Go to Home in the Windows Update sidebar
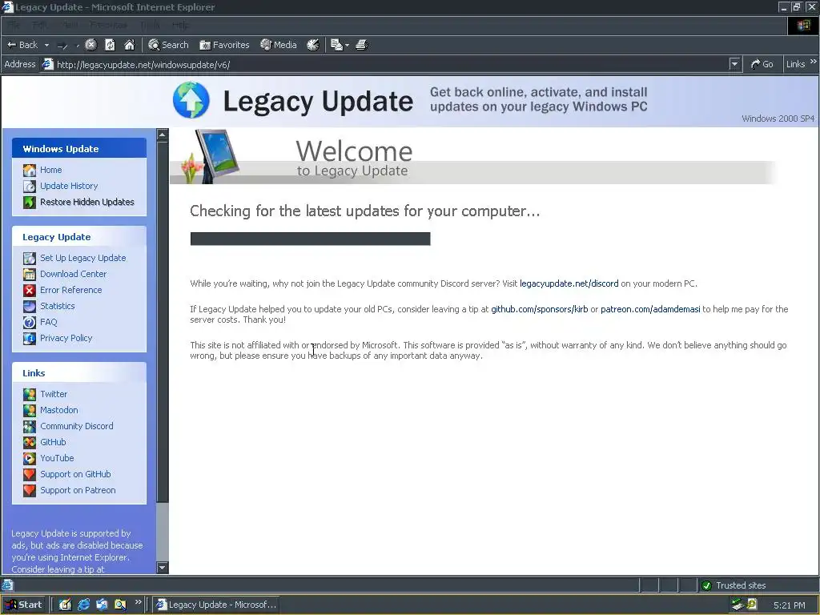820x615 pixels. tap(50, 170)
